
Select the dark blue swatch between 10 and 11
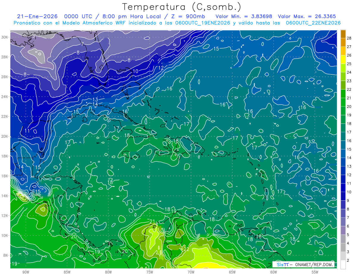click(x=343, y=188)
